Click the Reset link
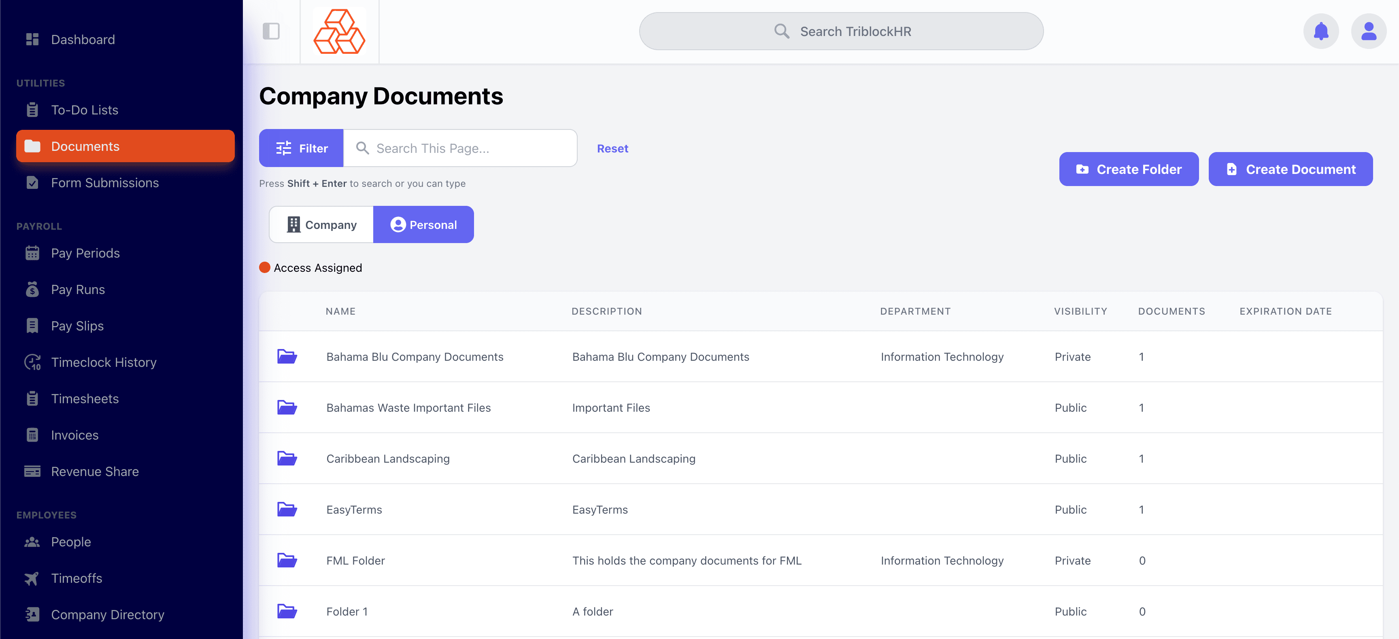This screenshot has height=639, width=1399. (612, 148)
